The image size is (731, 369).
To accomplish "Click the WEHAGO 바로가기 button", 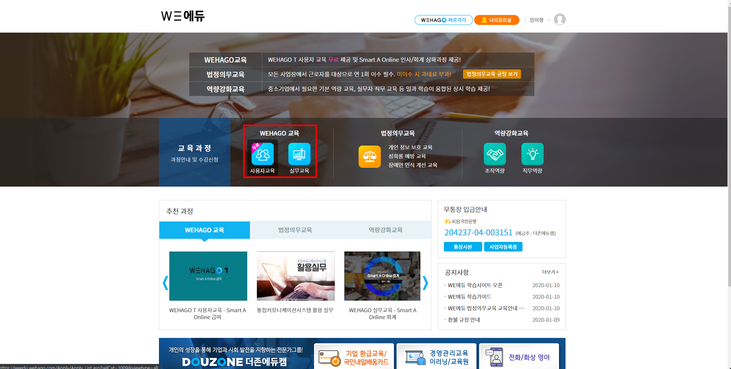I will [443, 20].
